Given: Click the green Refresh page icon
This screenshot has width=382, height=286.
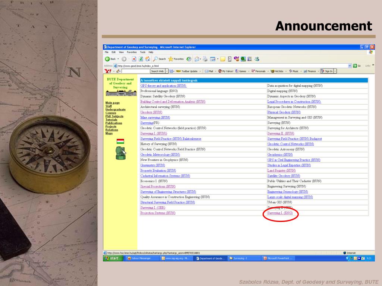Looking at the screenshot, I should click(141, 59).
